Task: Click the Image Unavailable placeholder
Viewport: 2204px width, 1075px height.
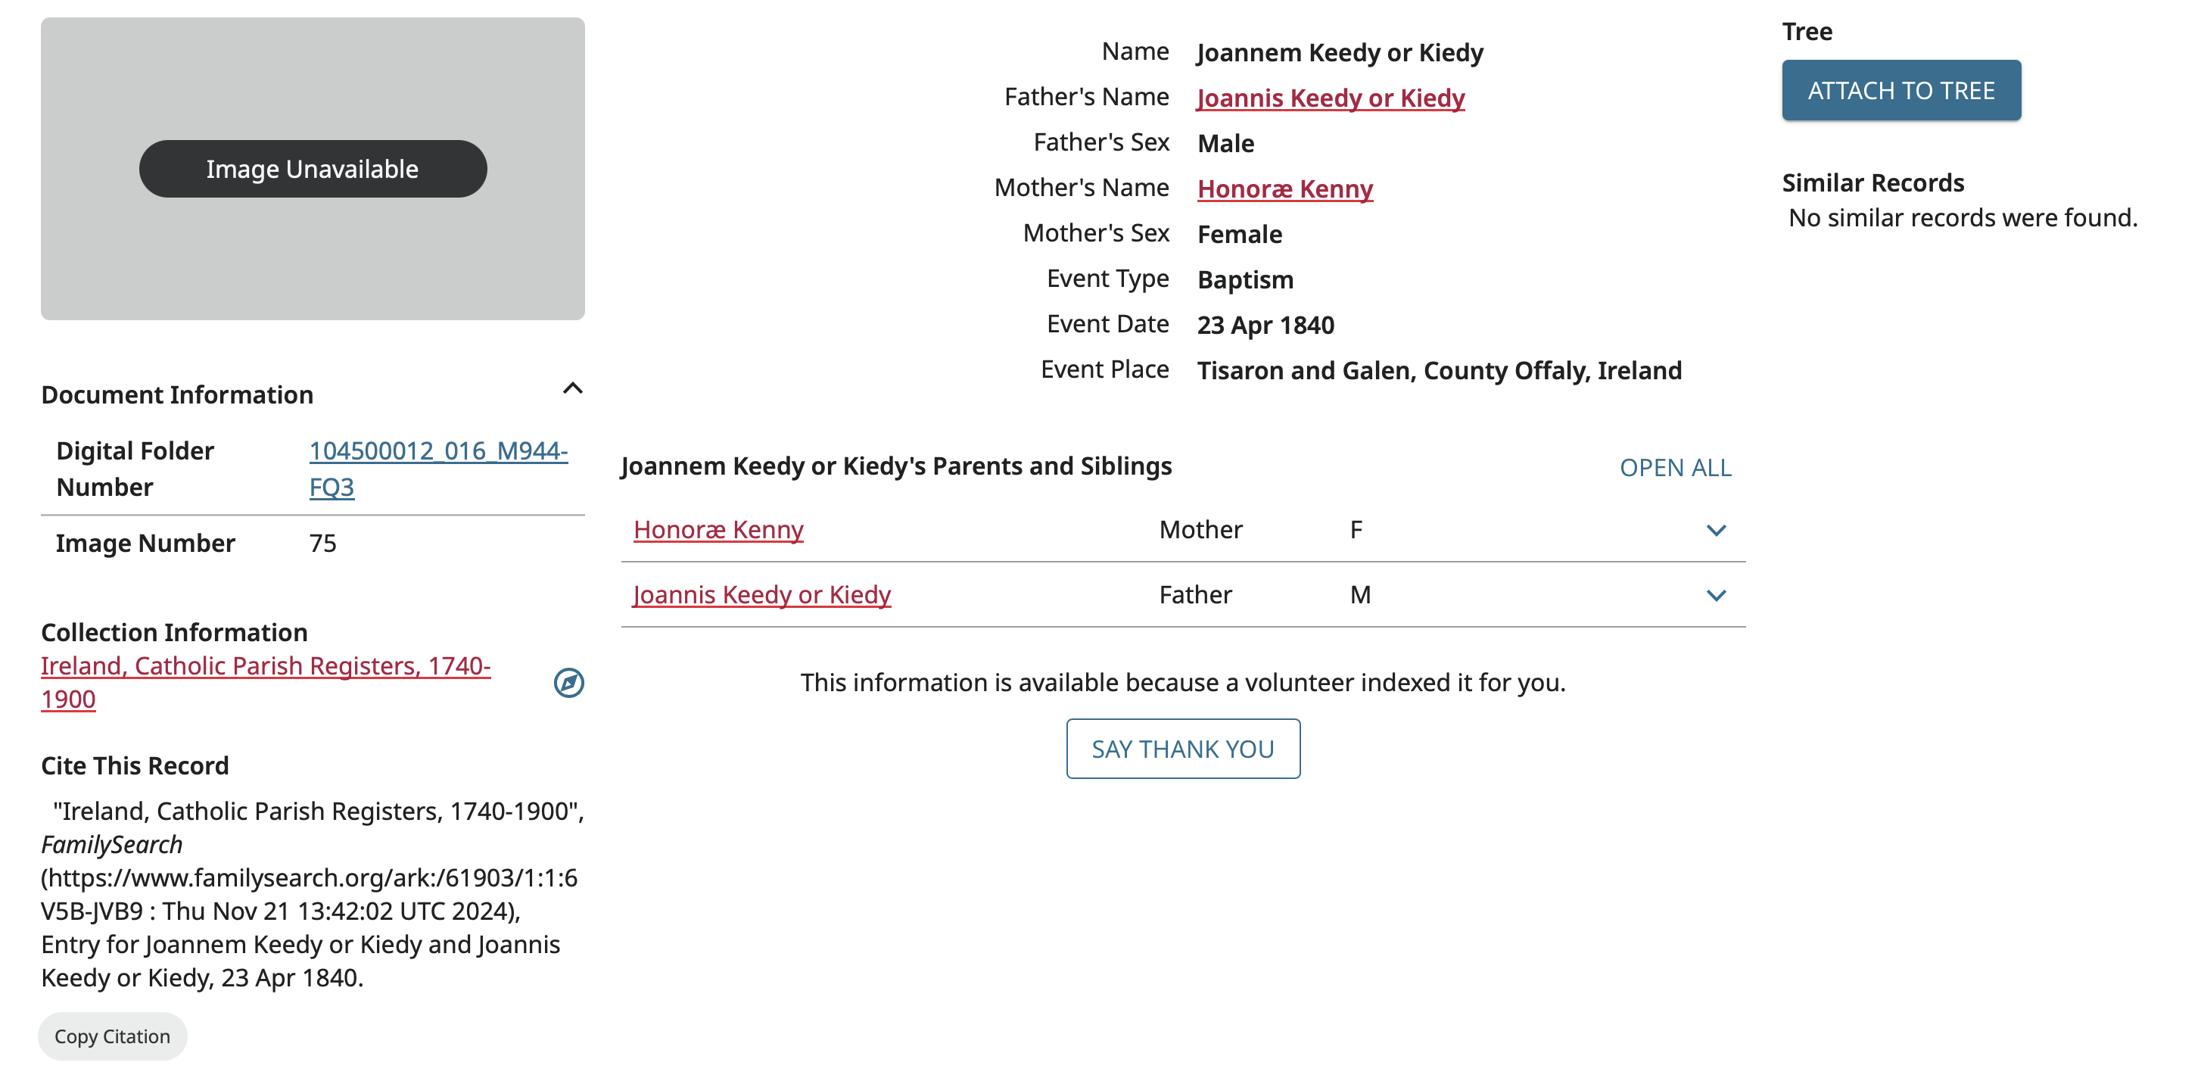Action: tap(313, 169)
